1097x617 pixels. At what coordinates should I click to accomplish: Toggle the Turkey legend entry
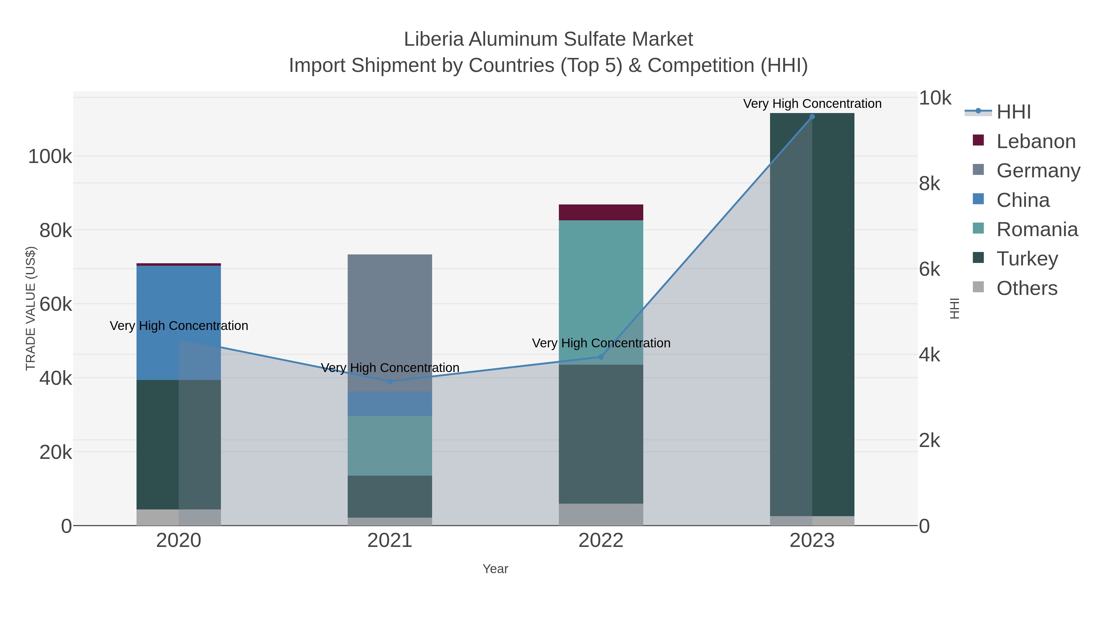click(x=1015, y=258)
